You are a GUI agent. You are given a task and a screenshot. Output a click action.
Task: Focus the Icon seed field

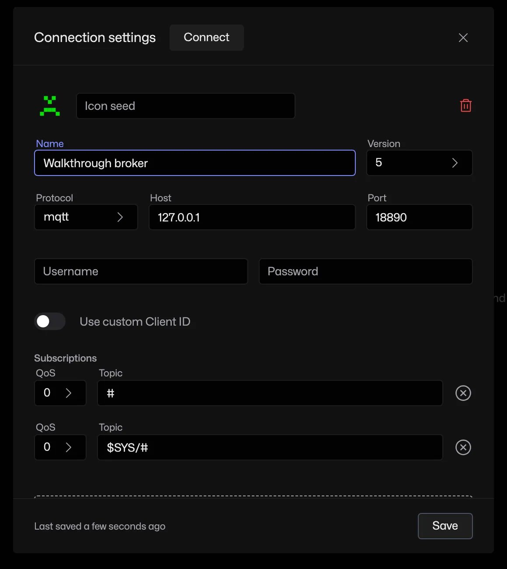click(186, 106)
